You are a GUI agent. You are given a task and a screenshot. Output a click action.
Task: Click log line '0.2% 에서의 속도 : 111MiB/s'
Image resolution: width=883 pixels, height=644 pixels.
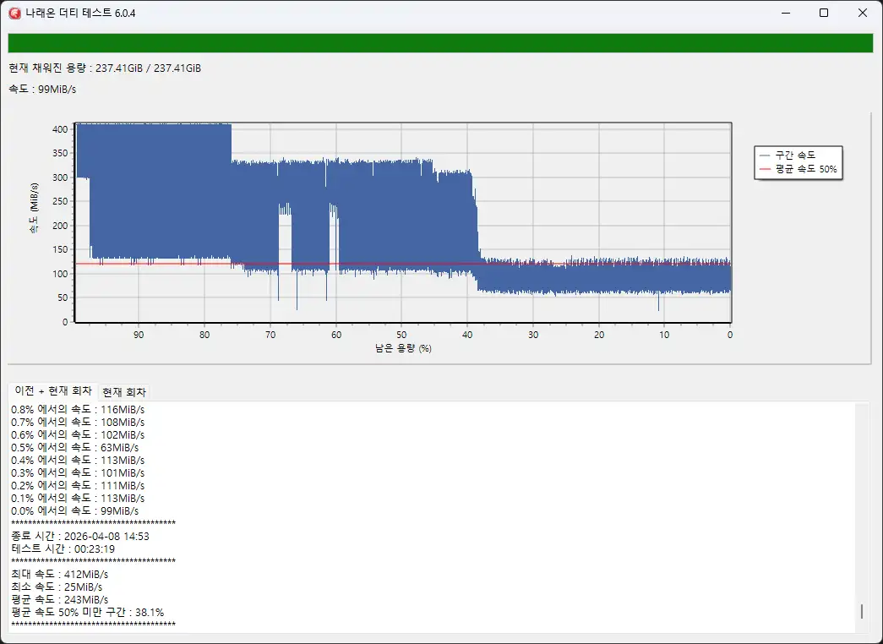click(78, 486)
